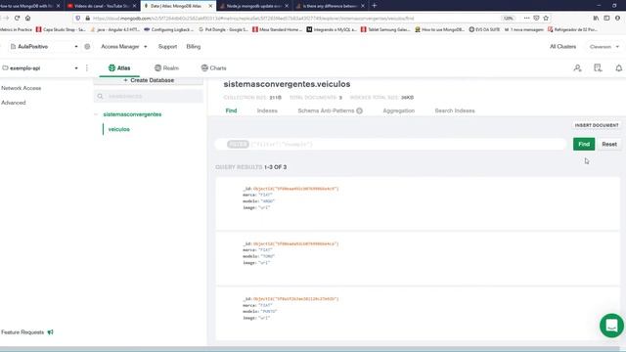Reload the page with the refresh icon
This screenshot has height=352, width=626.
pos(17,18)
